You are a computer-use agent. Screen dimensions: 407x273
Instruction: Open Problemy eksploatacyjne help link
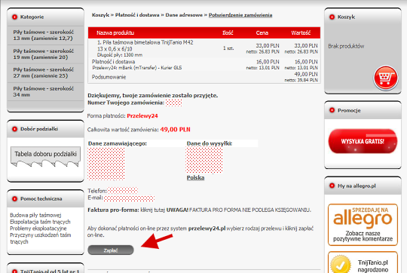click(38, 229)
